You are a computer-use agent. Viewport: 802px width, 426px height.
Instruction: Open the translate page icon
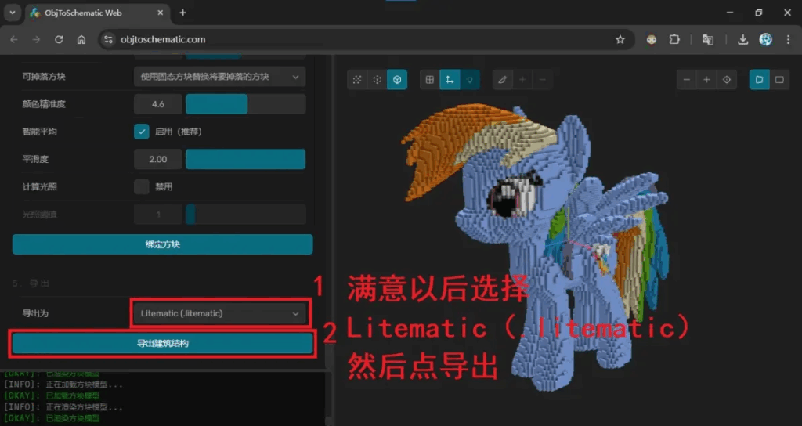708,39
